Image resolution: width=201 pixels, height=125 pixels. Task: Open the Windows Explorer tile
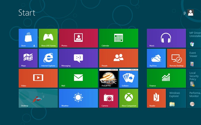click(176, 98)
